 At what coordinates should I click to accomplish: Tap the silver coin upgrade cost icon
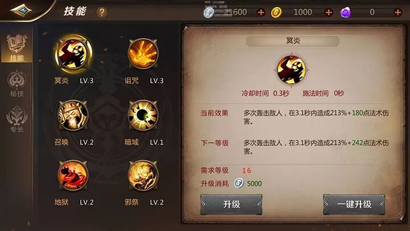coord(239,183)
